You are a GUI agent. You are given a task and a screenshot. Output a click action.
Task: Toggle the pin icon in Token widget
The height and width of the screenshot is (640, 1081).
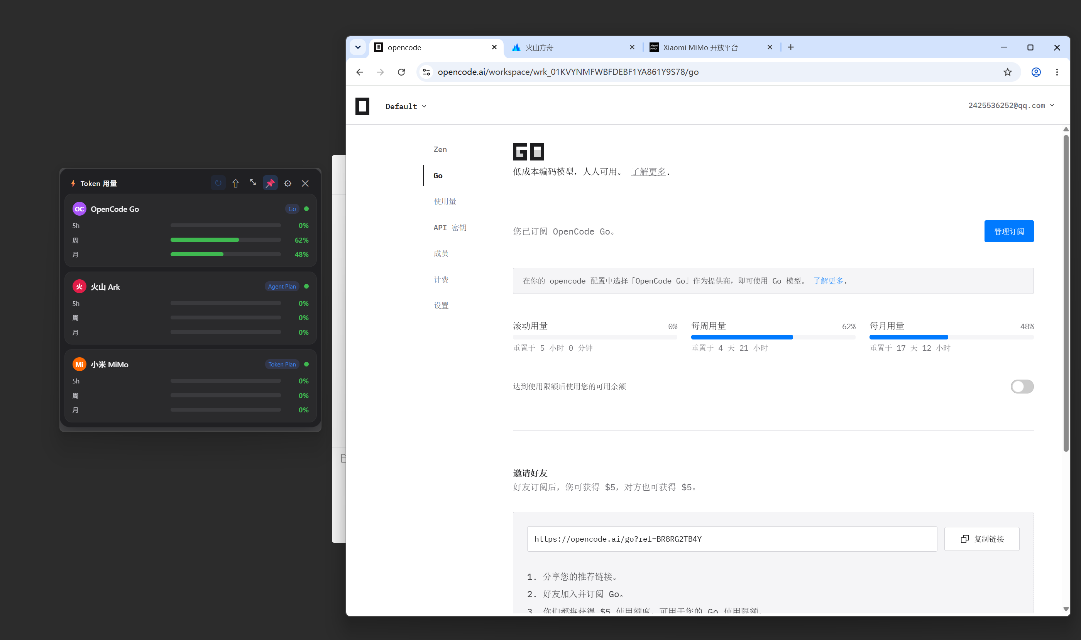click(x=271, y=183)
